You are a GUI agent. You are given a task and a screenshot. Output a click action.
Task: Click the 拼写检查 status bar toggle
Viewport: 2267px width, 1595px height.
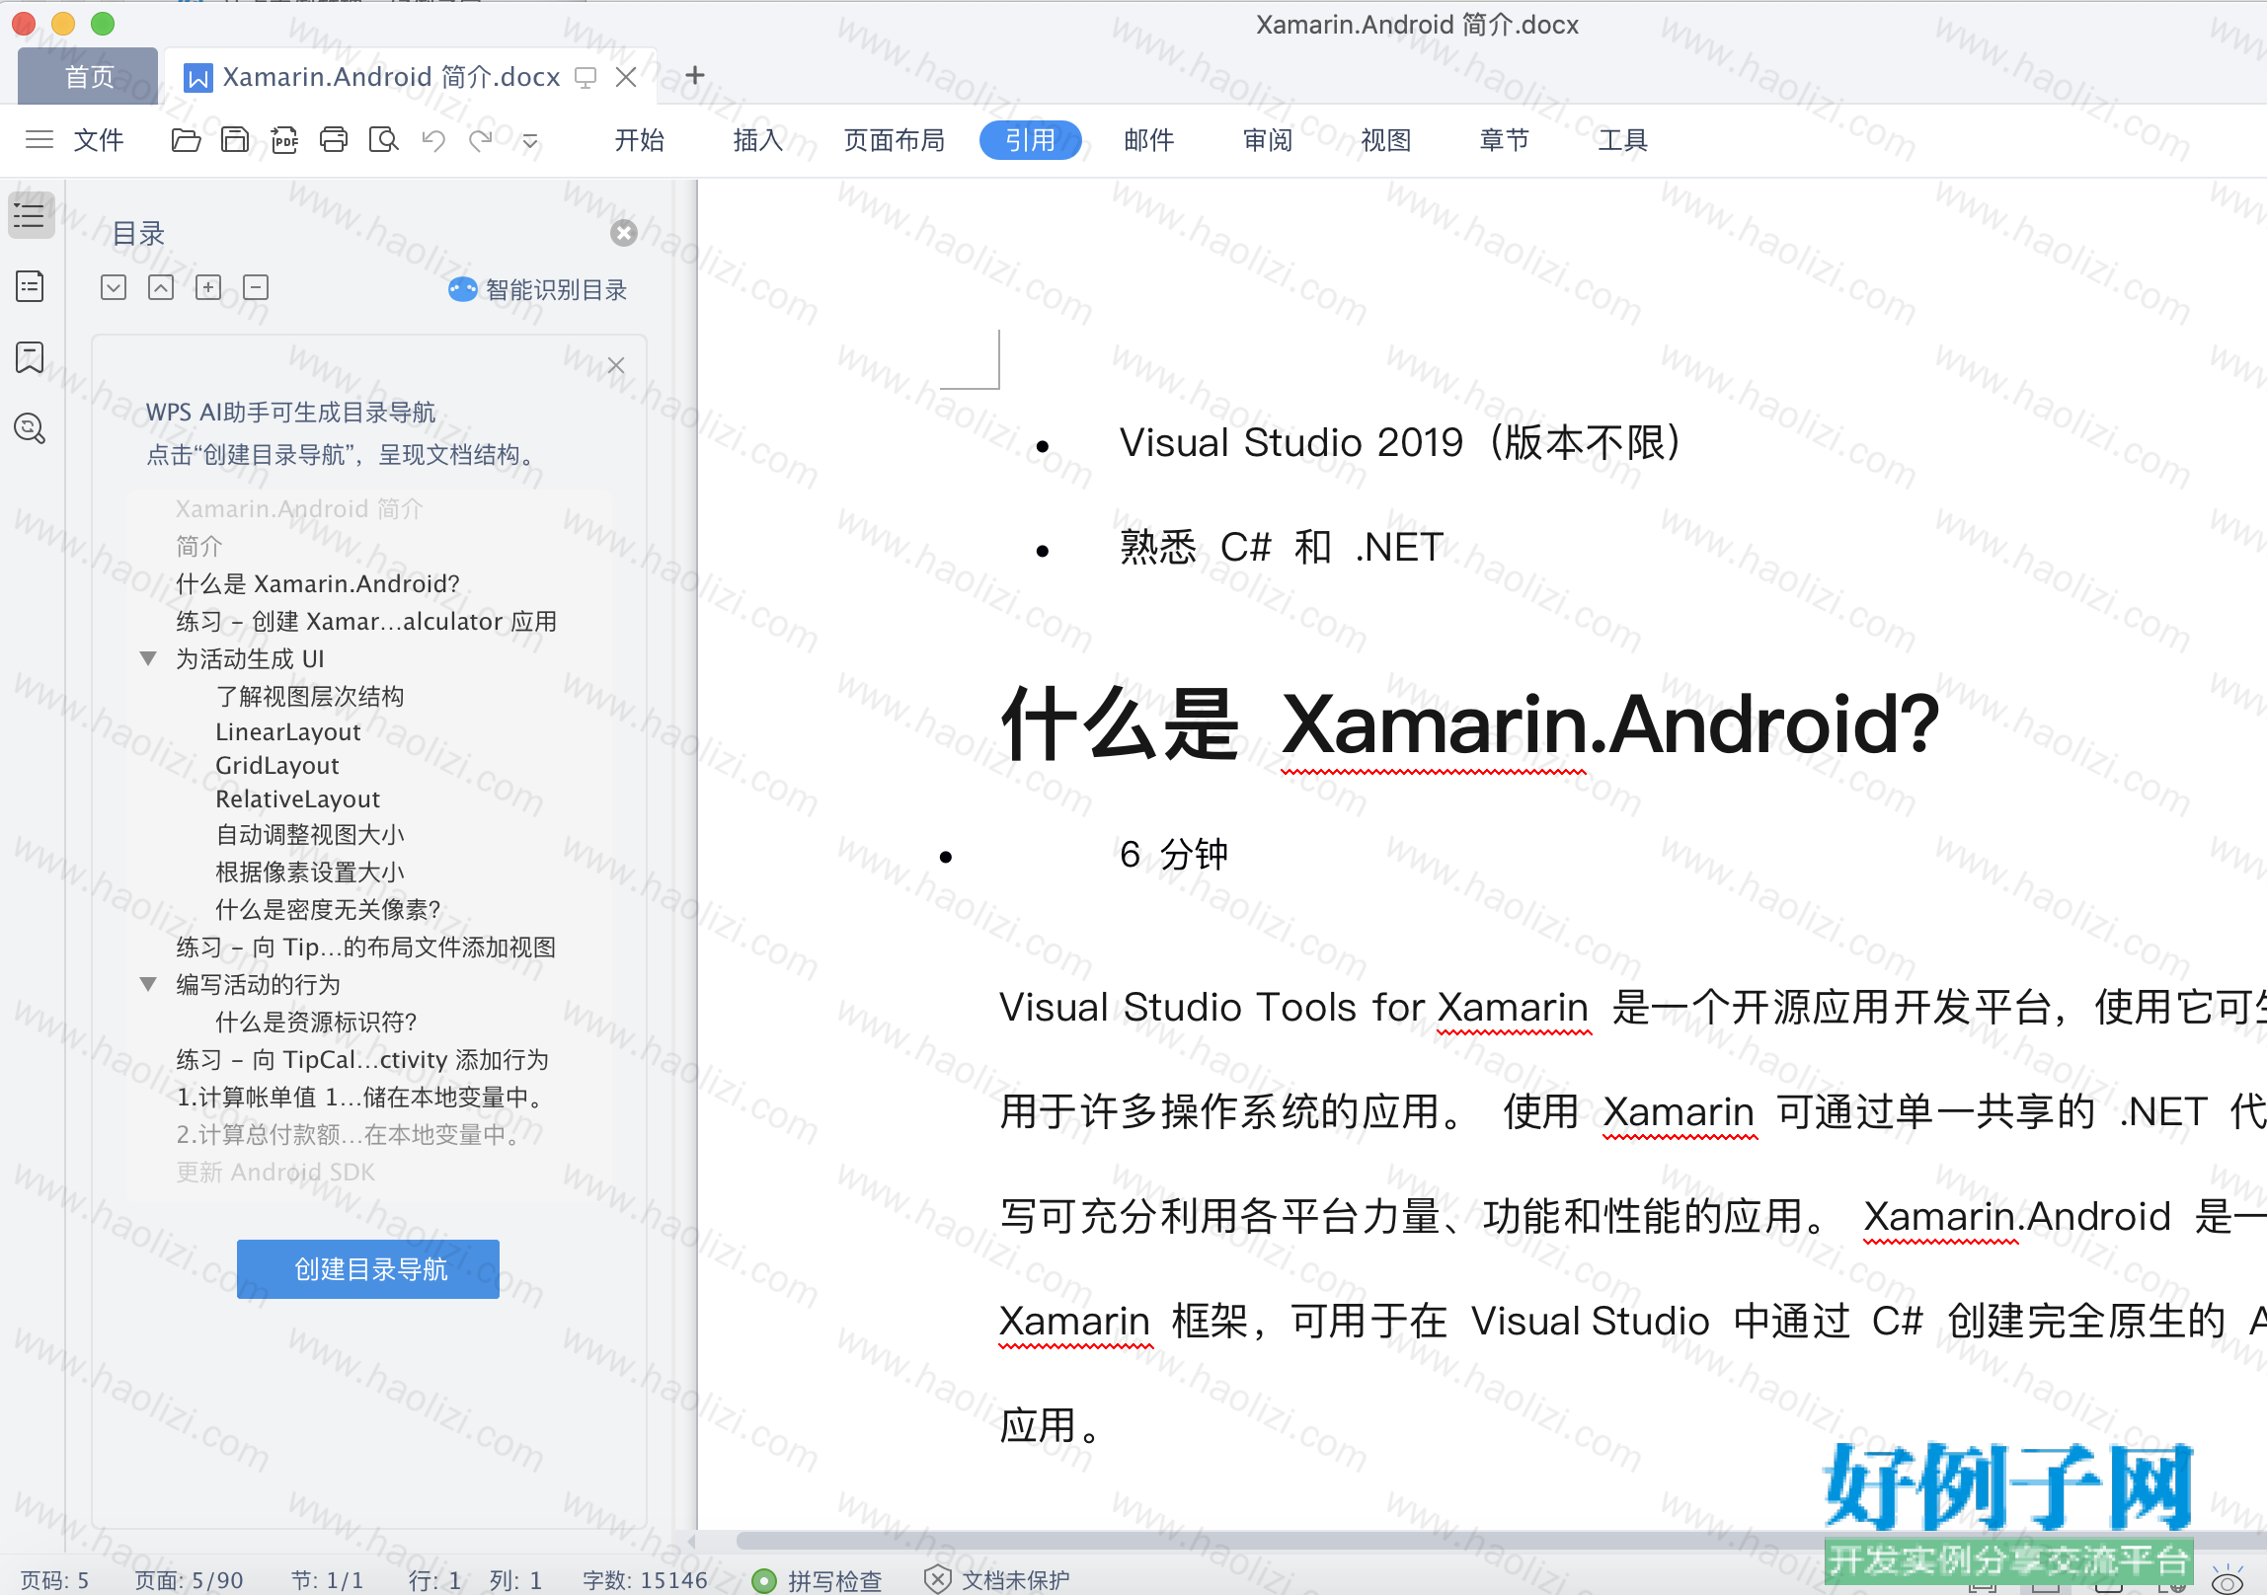click(x=817, y=1580)
